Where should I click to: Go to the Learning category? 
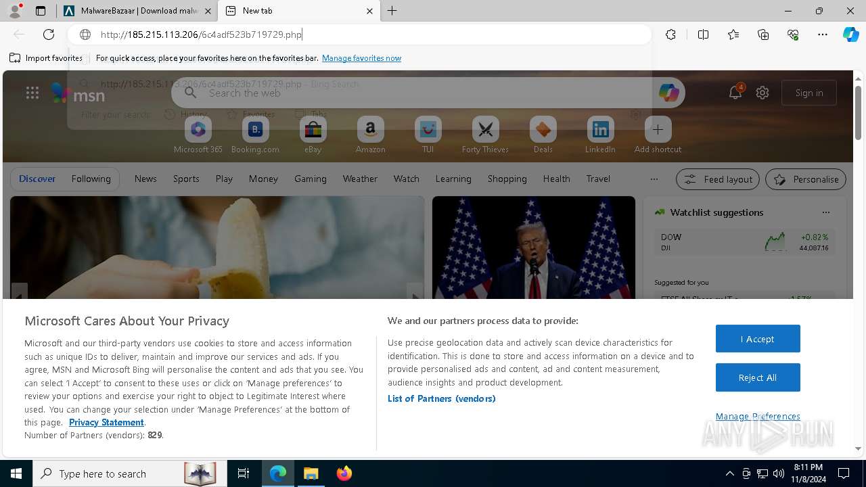453,179
